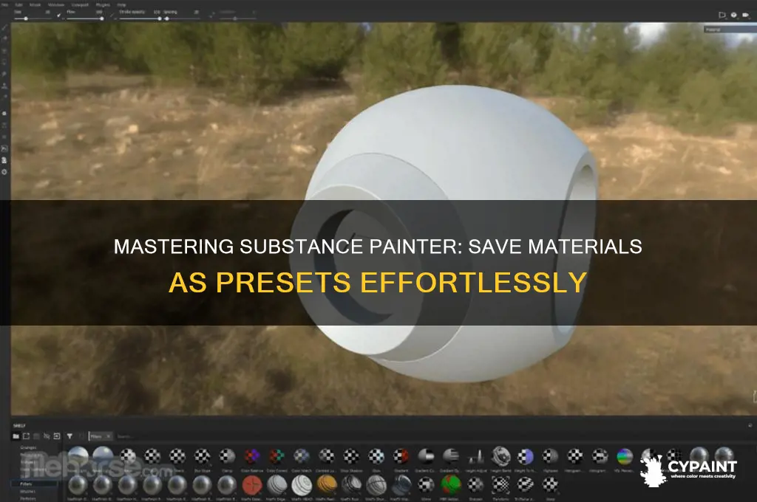
Task: Click the landscape image icon in left toolbar
Action: pyautogui.click(x=5, y=148)
